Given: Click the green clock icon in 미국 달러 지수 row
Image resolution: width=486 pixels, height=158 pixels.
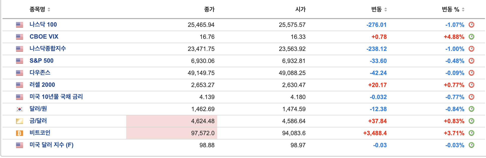Looking at the screenshot, I should point(471,145).
